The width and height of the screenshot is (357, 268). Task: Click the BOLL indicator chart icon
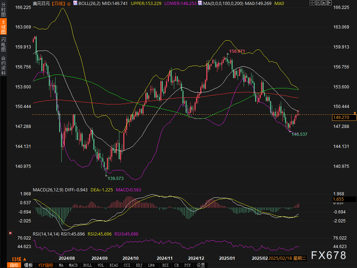[x=75, y=3]
